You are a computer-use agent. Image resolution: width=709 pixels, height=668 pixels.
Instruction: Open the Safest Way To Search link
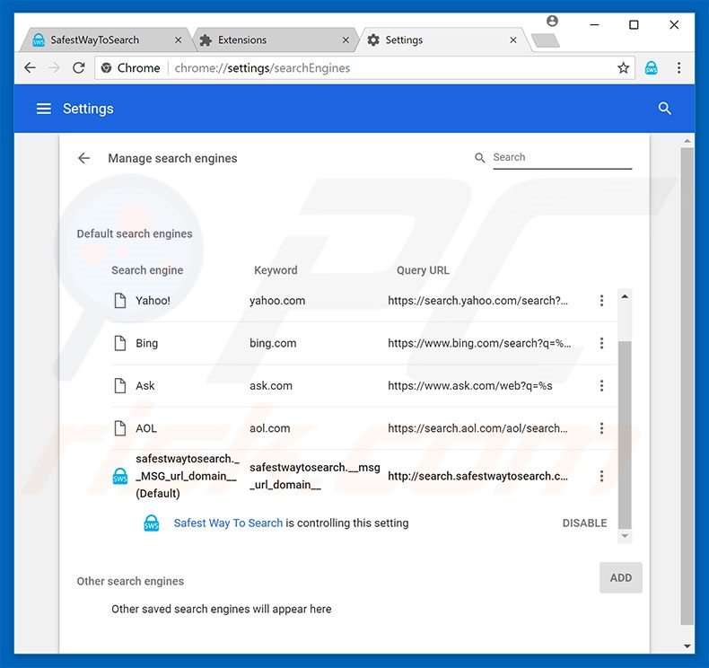(x=228, y=523)
